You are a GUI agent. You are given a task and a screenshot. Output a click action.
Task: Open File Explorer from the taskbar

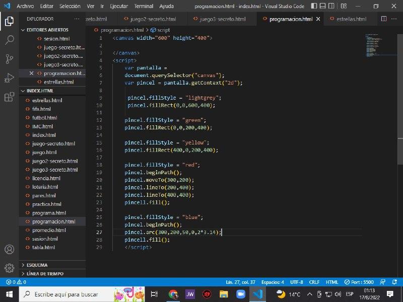[224, 294]
